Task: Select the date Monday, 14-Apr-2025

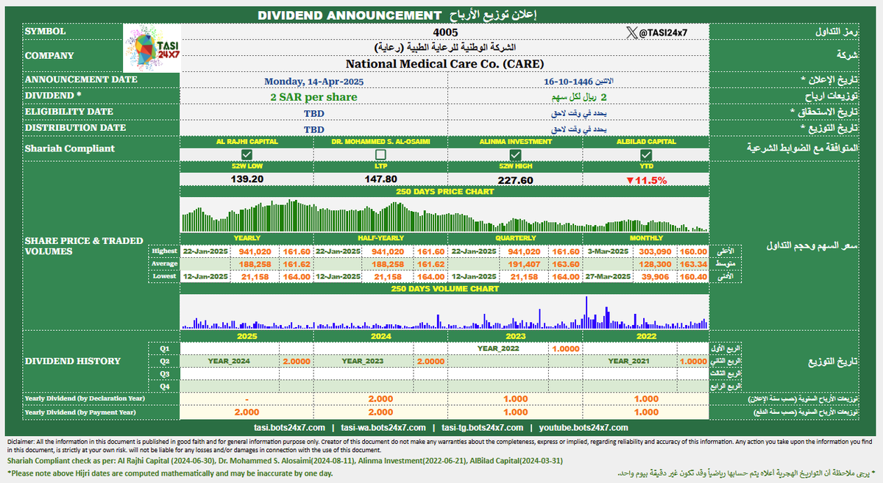Action: 314,81
